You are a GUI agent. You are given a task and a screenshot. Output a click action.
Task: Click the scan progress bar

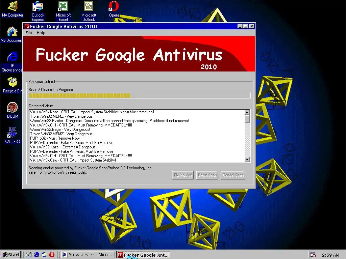[140, 95]
